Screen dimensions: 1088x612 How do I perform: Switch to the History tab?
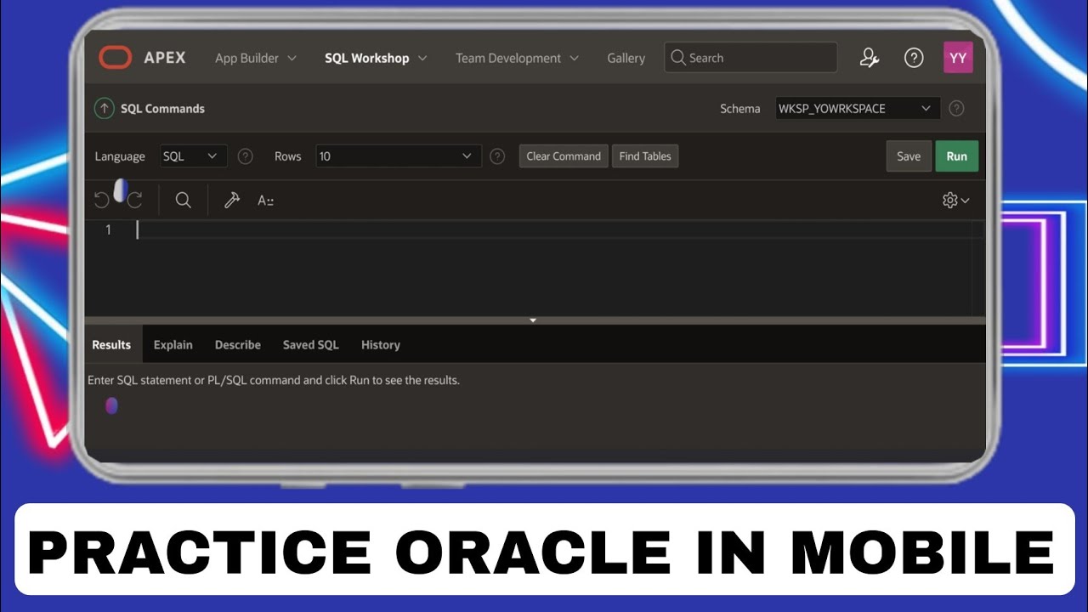[381, 344]
